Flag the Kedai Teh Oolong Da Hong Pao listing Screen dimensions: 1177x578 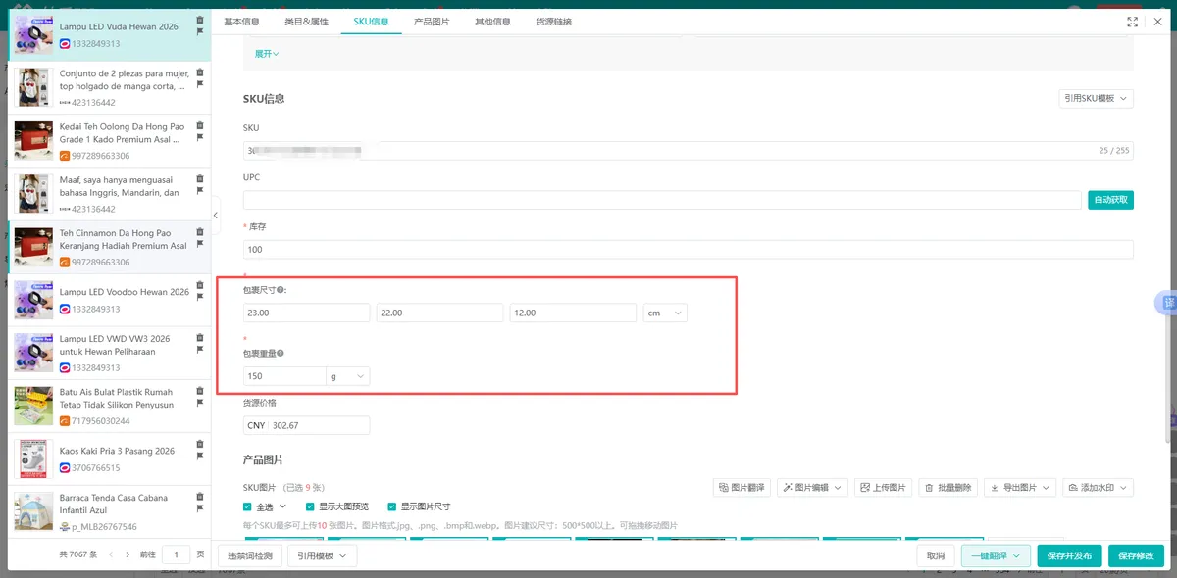(200, 138)
